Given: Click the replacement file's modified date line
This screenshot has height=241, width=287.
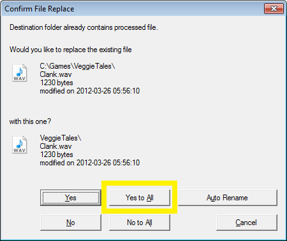Looking at the screenshot, I should [90, 163].
